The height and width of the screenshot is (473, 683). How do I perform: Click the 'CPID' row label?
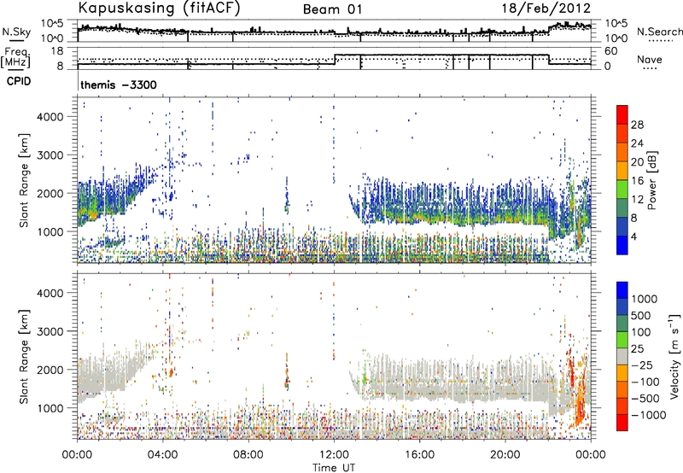click(x=19, y=81)
